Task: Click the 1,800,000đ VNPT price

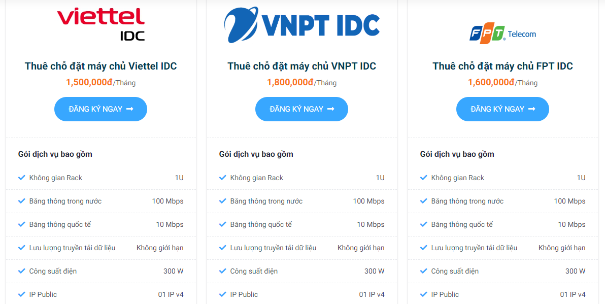Action: point(290,82)
